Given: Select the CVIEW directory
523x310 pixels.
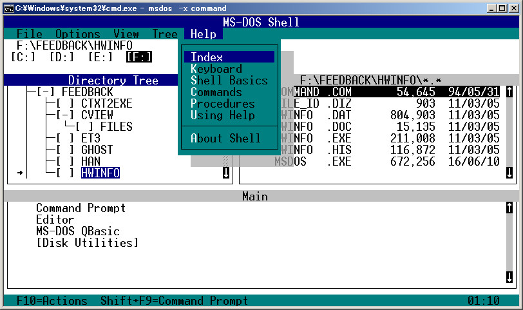Looking at the screenshot, I should [x=97, y=115].
